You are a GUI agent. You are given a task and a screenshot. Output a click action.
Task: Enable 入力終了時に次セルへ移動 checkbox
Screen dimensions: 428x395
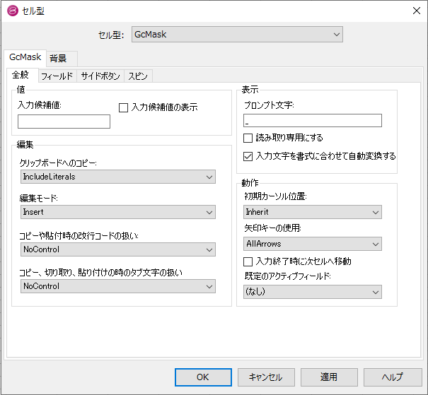click(248, 262)
